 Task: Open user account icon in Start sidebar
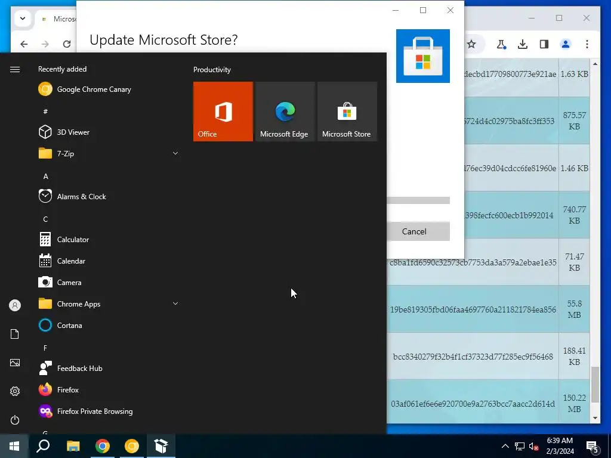click(15, 305)
